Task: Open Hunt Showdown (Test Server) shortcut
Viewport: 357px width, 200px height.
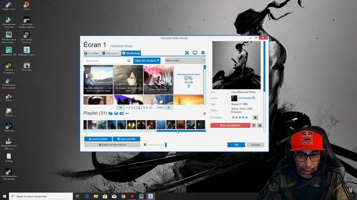Action: [x=9, y=174]
